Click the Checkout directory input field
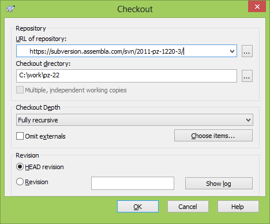Image resolution: width=270 pixels, height=224 pixels. coord(126,76)
